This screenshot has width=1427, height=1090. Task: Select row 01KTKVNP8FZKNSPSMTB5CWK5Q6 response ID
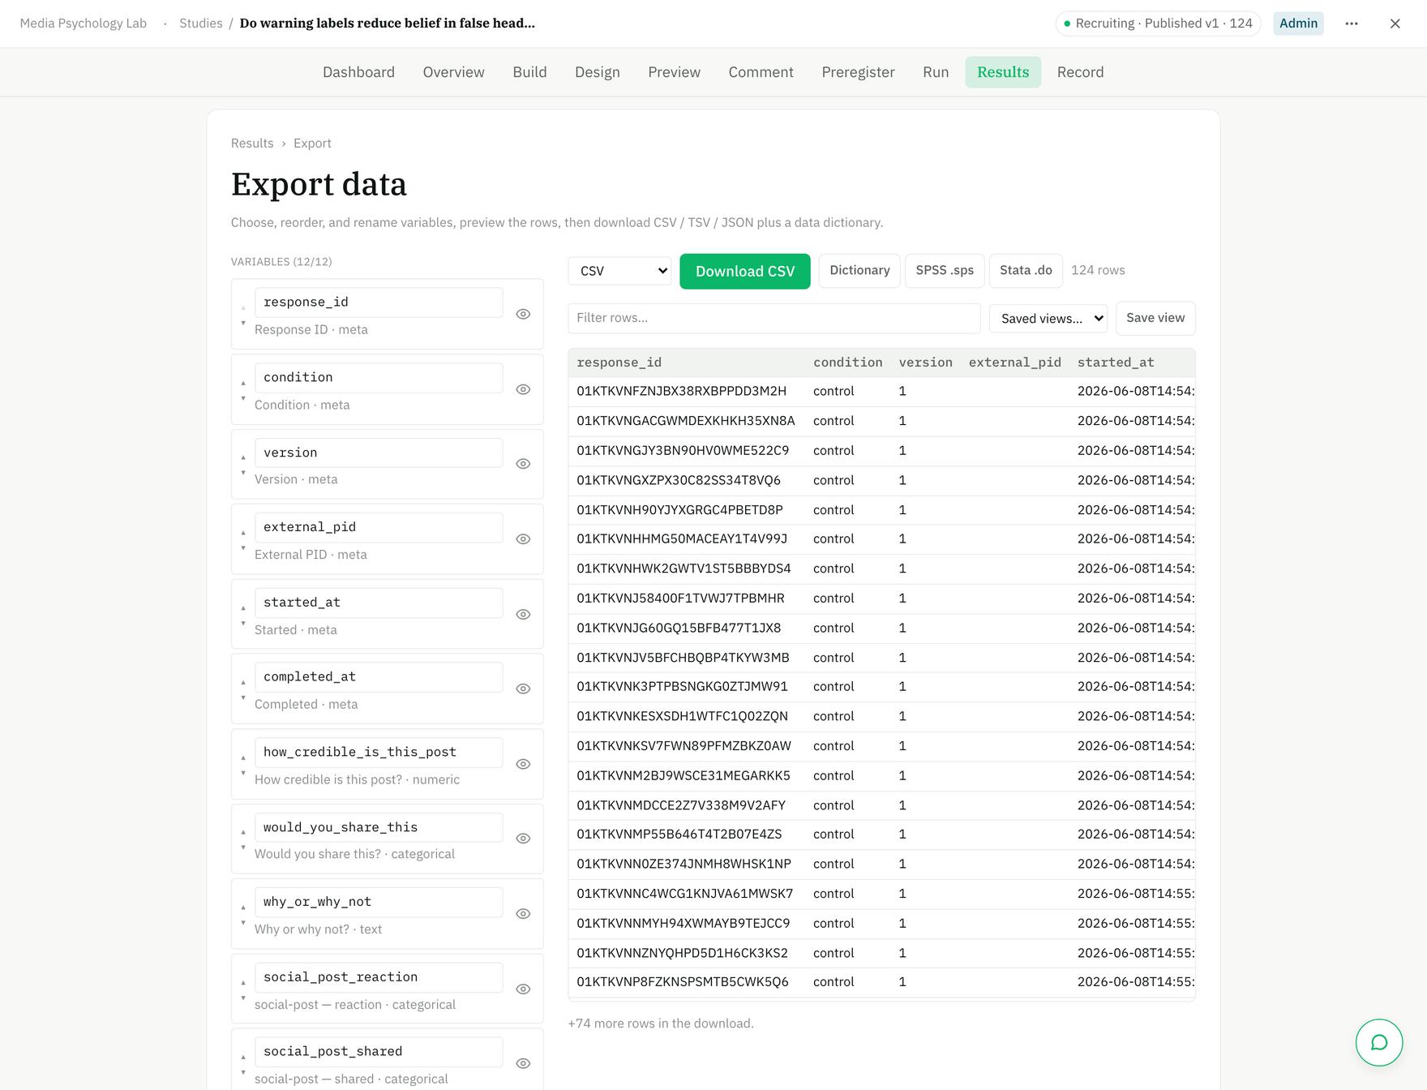click(682, 982)
